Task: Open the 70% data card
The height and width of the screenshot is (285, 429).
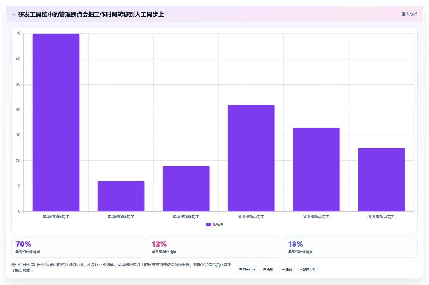Action: [78, 247]
